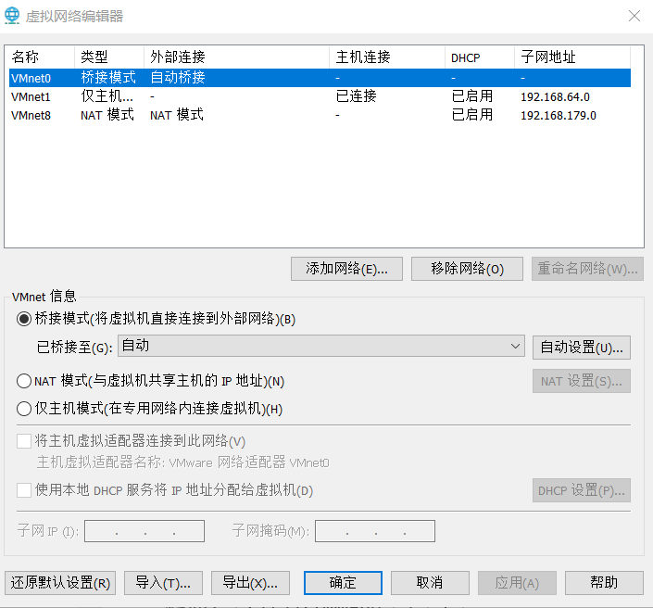Viewport: 653px width, 608px height.
Task: Click subnet address 192.168.179.0
Action: [559, 116]
